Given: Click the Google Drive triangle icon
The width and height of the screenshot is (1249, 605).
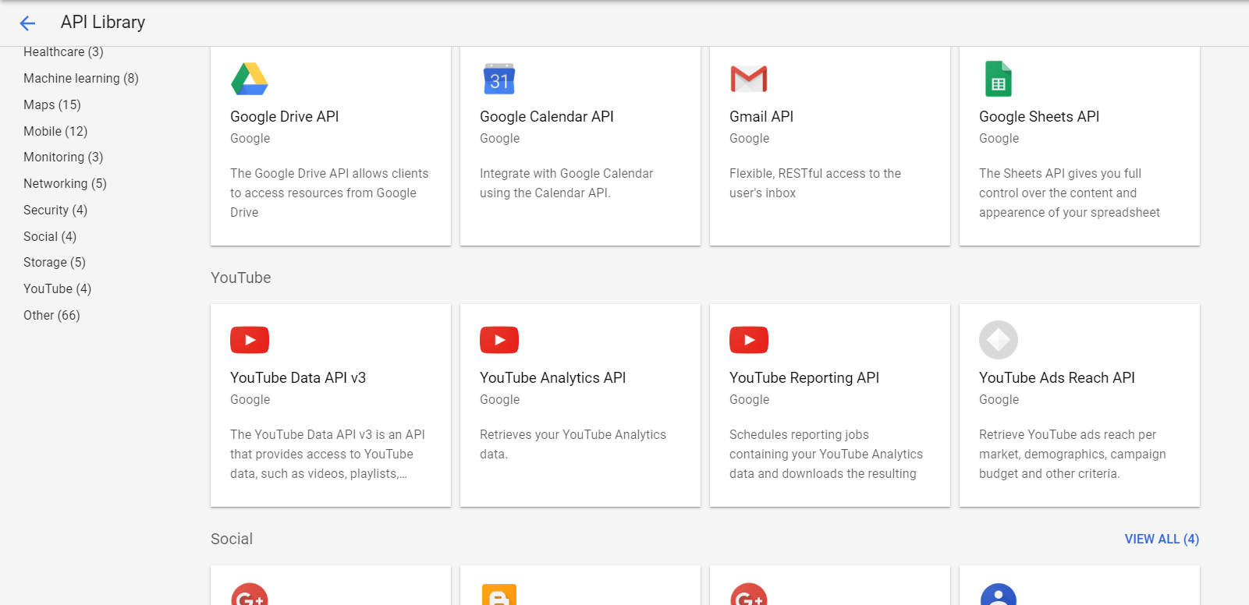Looking at the screenshot, I should 250,79.
